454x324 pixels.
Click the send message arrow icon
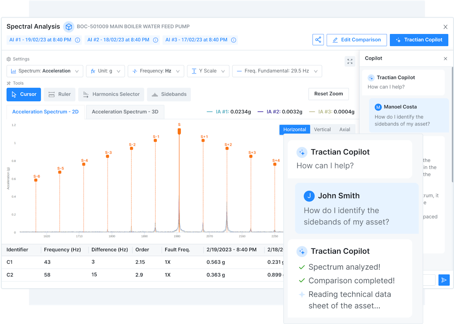pyautogui.click(x=444, y=280)
